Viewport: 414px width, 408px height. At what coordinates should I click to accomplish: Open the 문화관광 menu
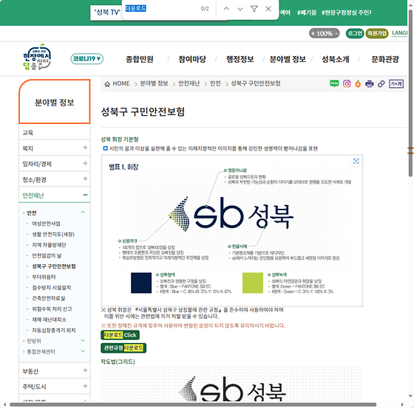pos(385,59)
